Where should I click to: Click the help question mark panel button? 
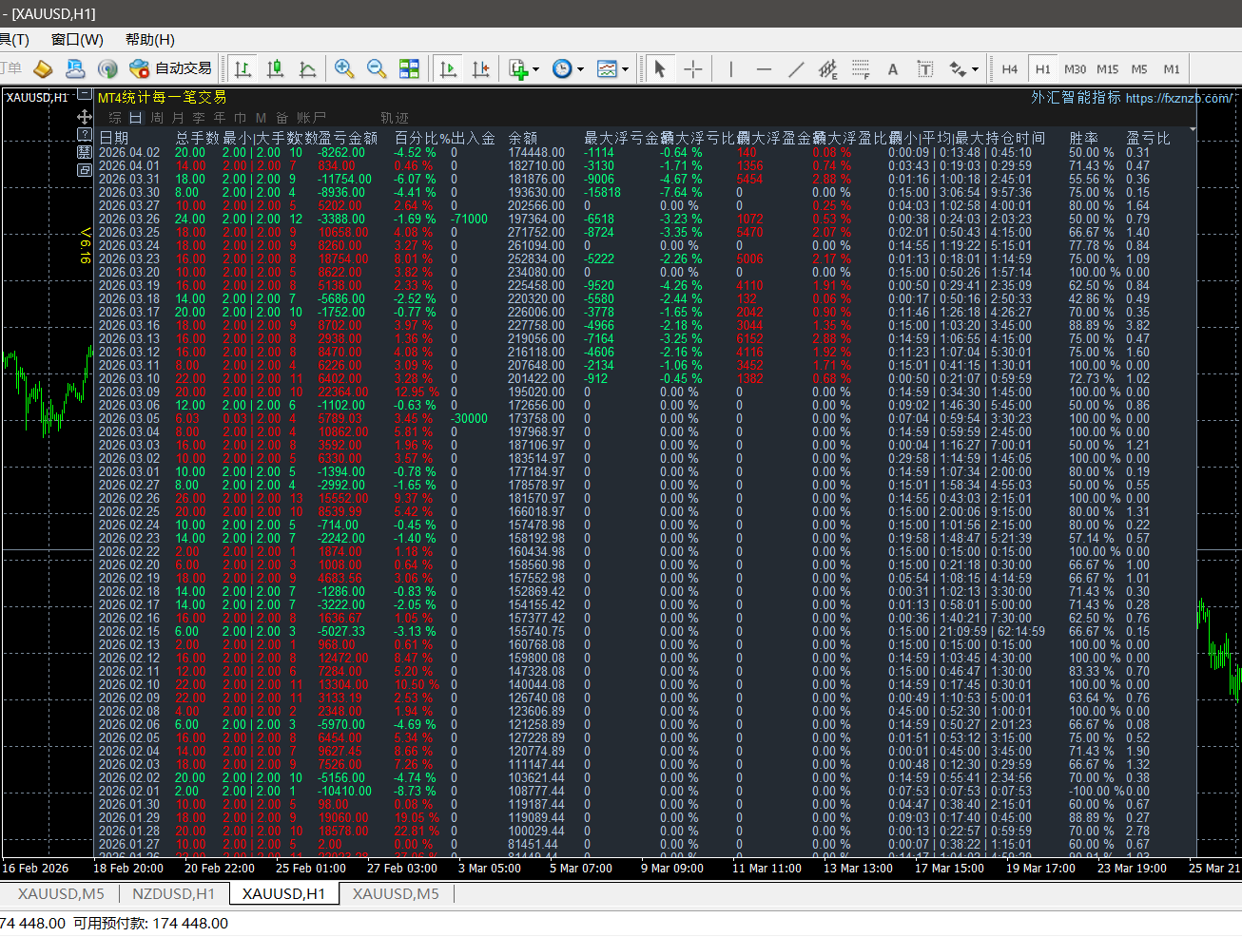click(85, 135)
